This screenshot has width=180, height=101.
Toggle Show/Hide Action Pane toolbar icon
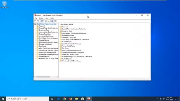(x=55, y=21)
